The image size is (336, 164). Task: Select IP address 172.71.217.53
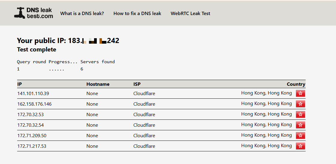pyautogui.click(x=32, y=146)
